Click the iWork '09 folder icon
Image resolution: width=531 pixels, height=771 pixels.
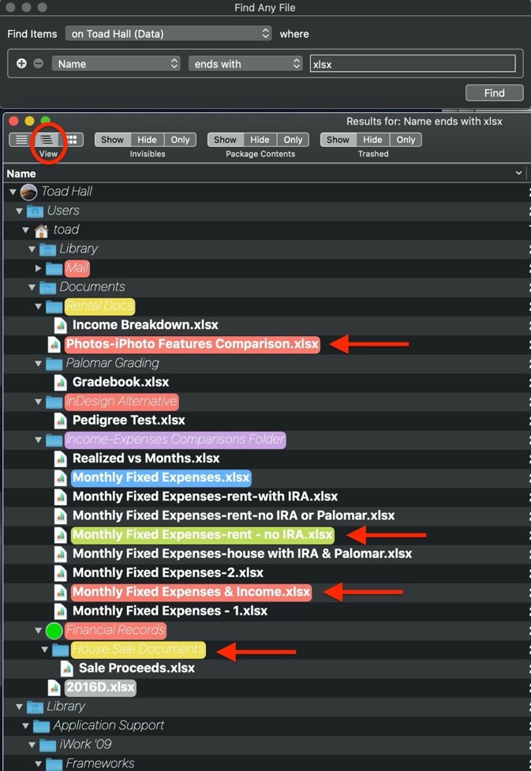coord(47,745)
